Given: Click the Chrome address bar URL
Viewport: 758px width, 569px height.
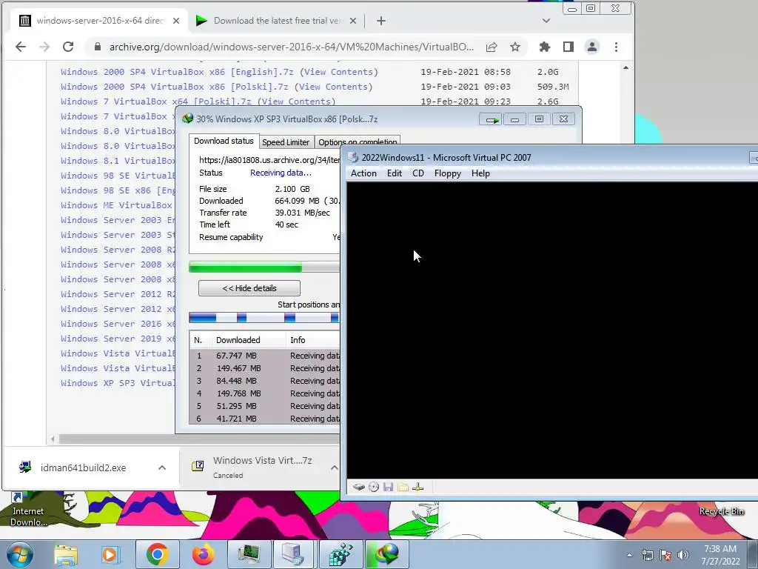Looking at the screenshot, I should pos(291,47).
